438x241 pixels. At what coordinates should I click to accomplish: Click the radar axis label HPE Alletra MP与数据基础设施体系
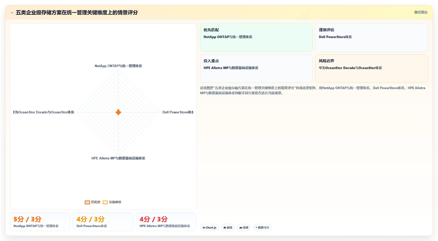(118, 158)
